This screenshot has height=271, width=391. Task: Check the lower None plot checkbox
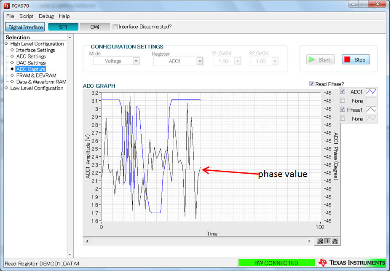[x=343, y=118]
